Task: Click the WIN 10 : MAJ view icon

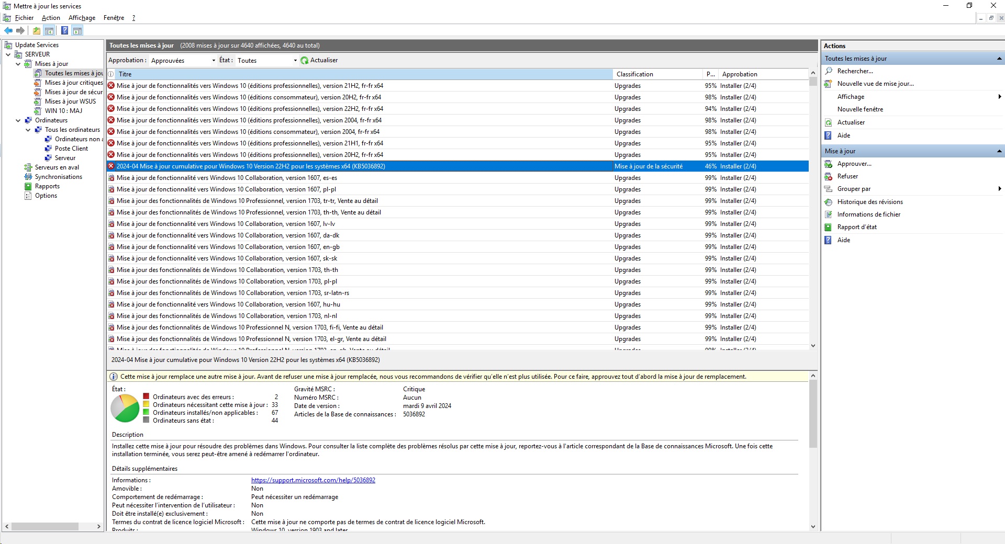Action: click(x=38, y=111)
